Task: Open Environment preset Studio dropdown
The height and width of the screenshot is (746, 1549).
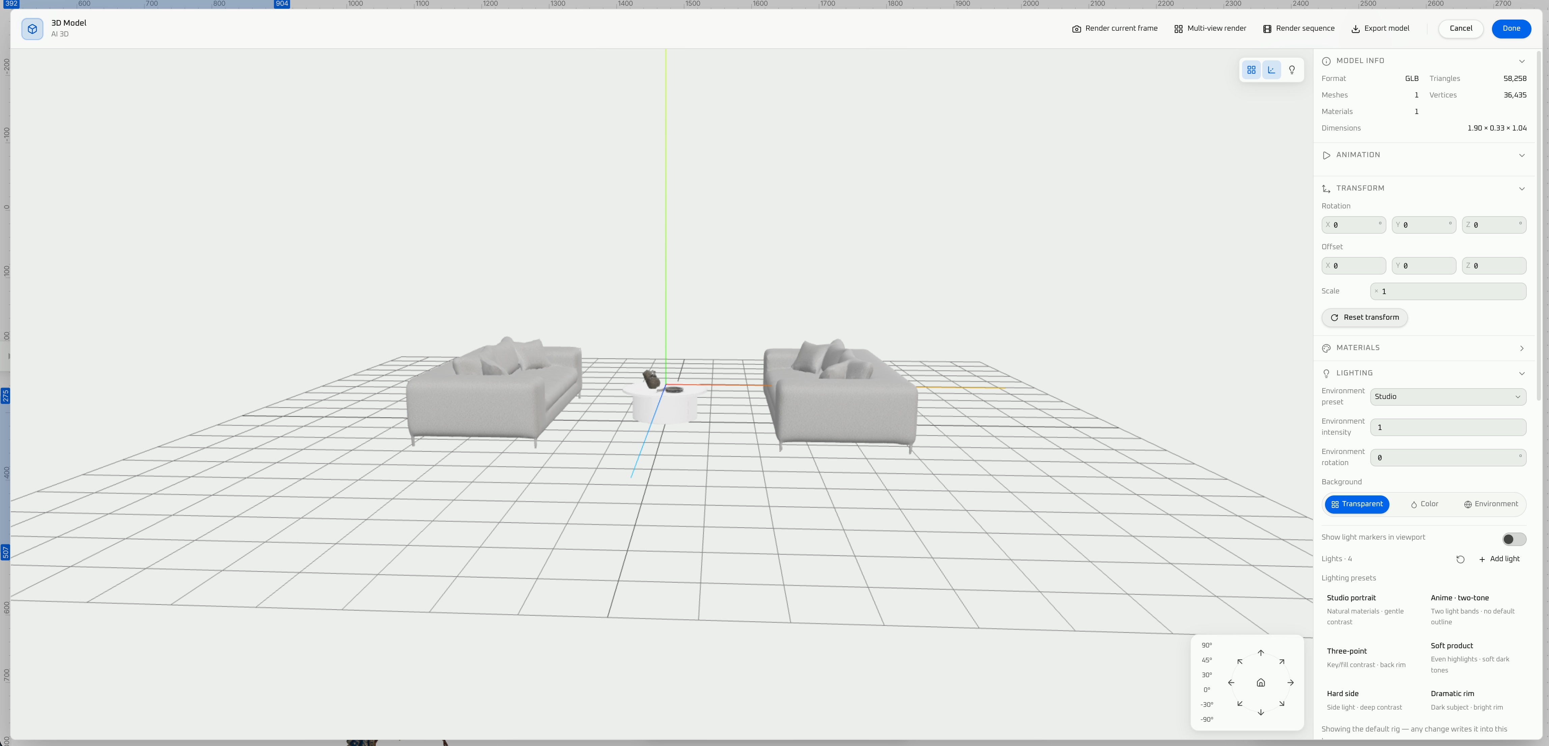Action: point(1448,397)
